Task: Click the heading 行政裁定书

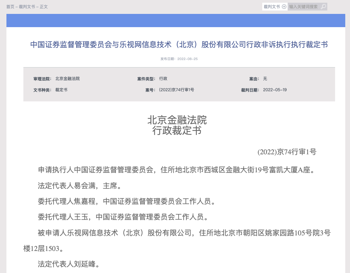Action: (177, 131)
